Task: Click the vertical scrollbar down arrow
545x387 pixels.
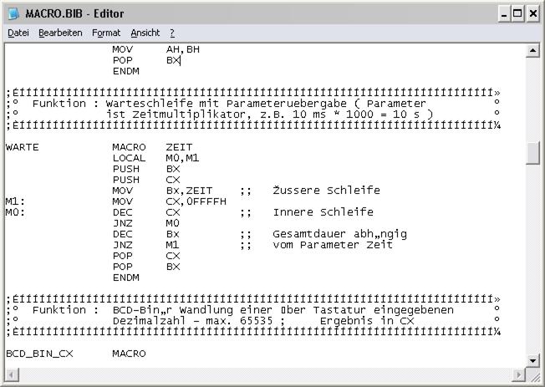Action: 532,359
